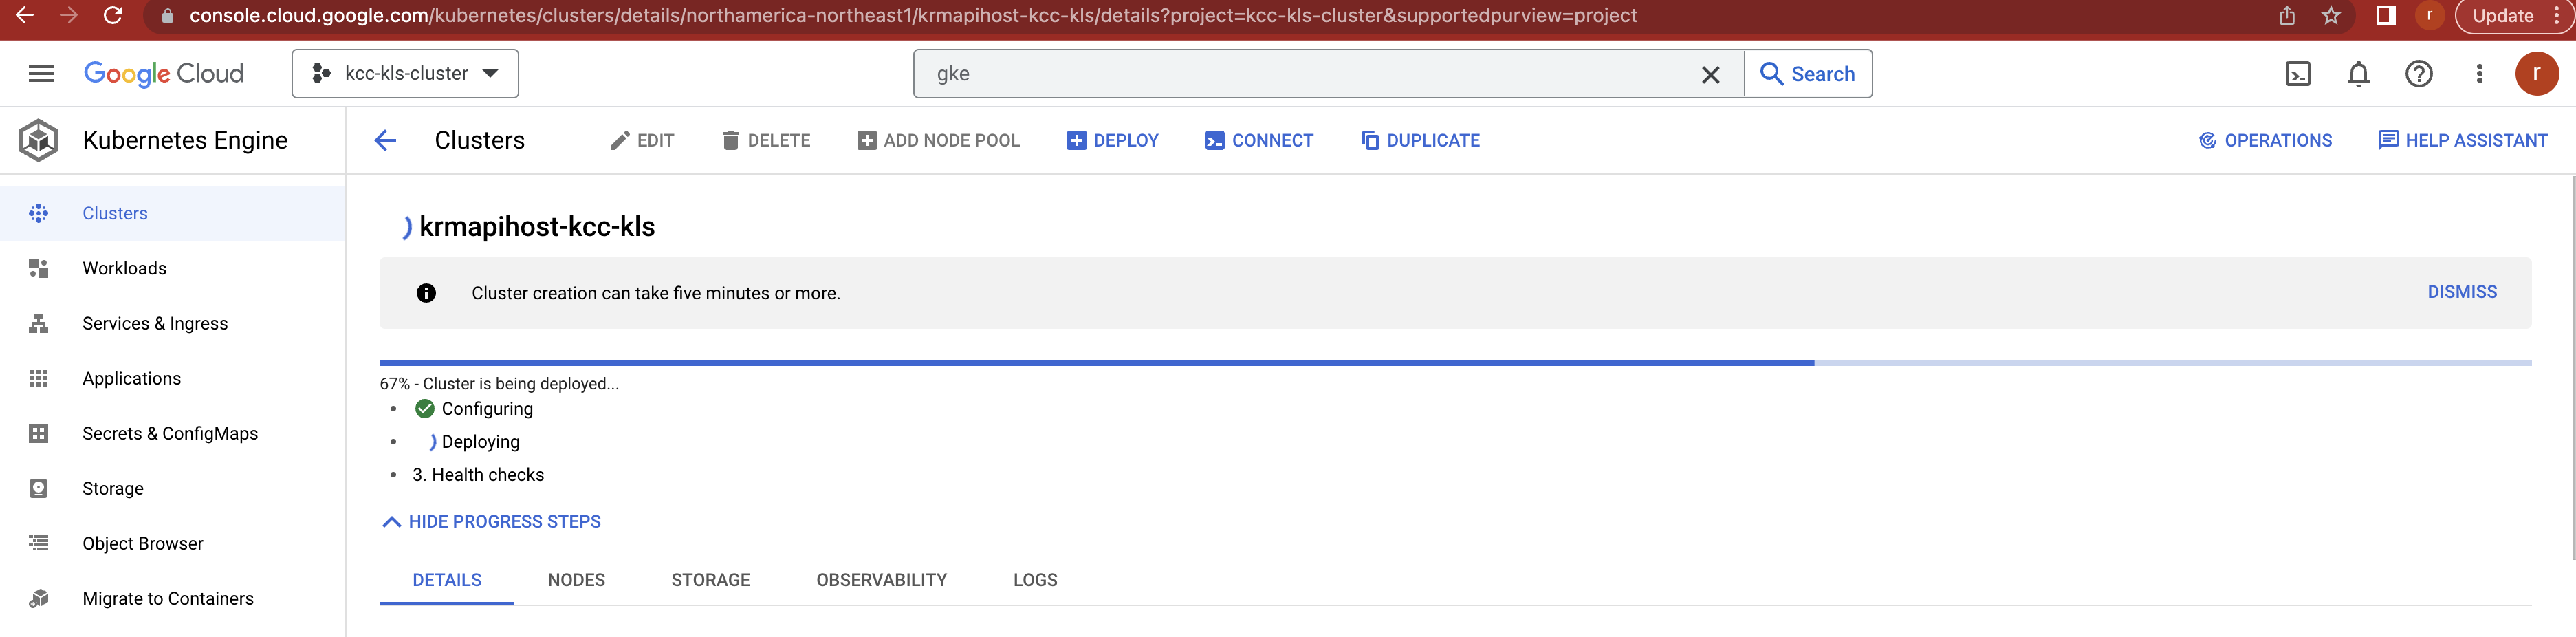This screenshot has height=637, width=2576.
Task: Open the Applications section
Action: point(131,378)
